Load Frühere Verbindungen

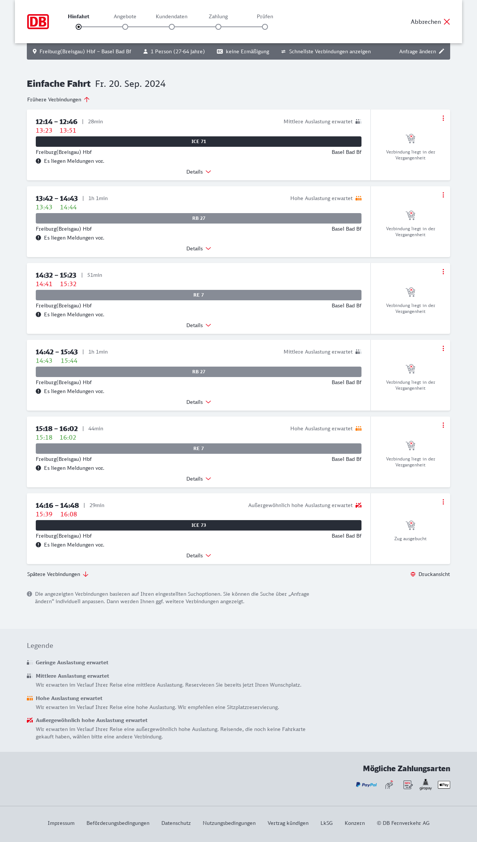point(59,99)
